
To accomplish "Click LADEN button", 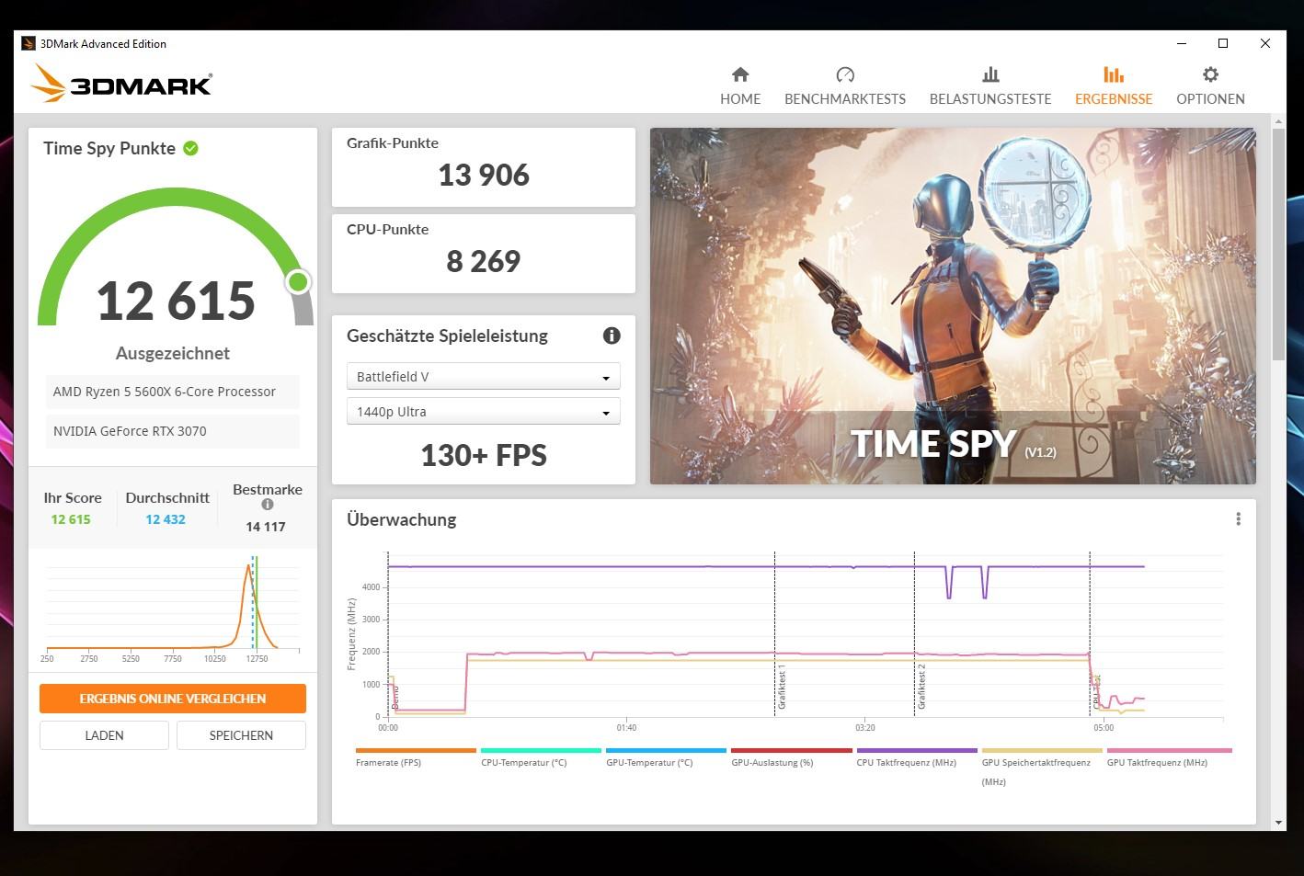I will coord(104,735).
